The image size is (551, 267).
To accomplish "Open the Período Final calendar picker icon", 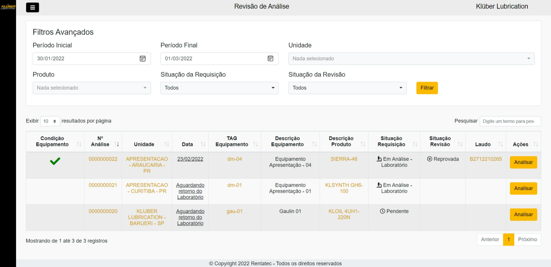I will click(270, 59).
